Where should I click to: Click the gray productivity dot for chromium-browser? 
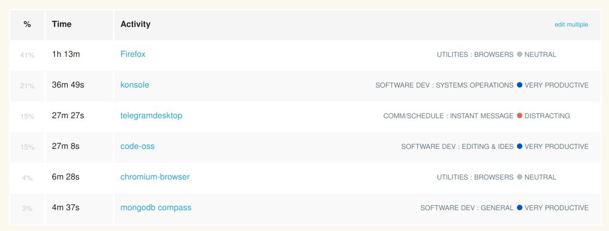pos(520,177)
